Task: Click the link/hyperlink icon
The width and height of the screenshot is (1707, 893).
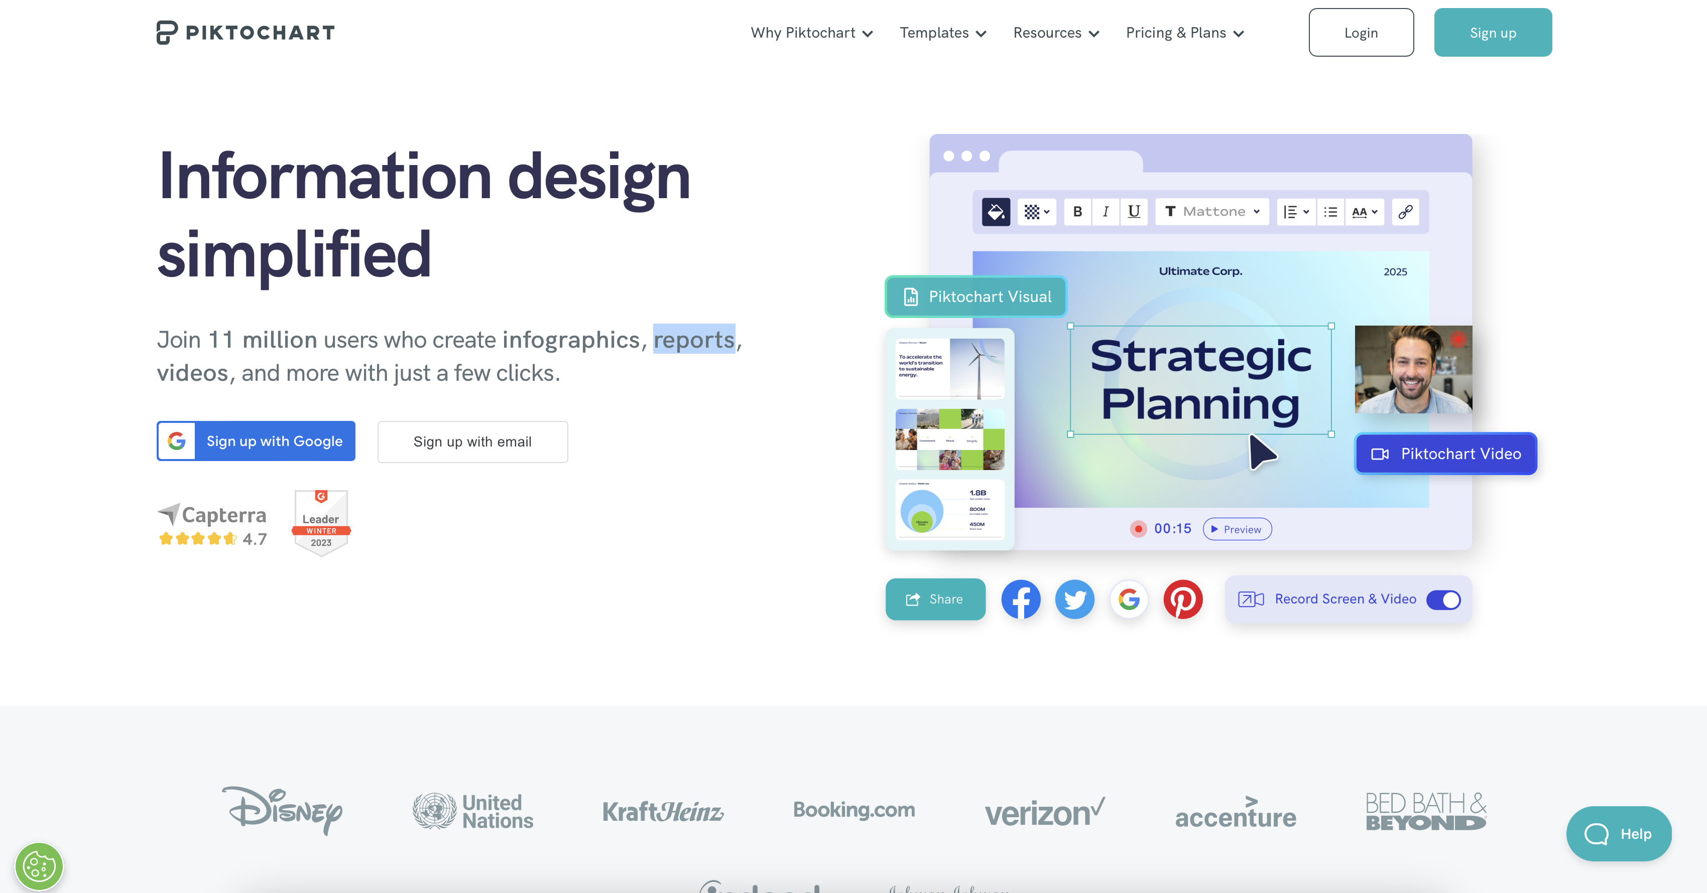Action: (1406, 212)
